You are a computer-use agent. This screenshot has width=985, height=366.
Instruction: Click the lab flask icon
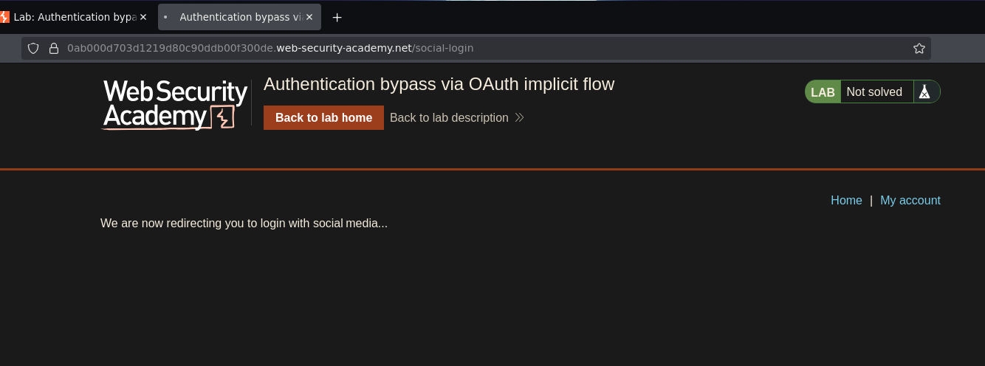924,92
